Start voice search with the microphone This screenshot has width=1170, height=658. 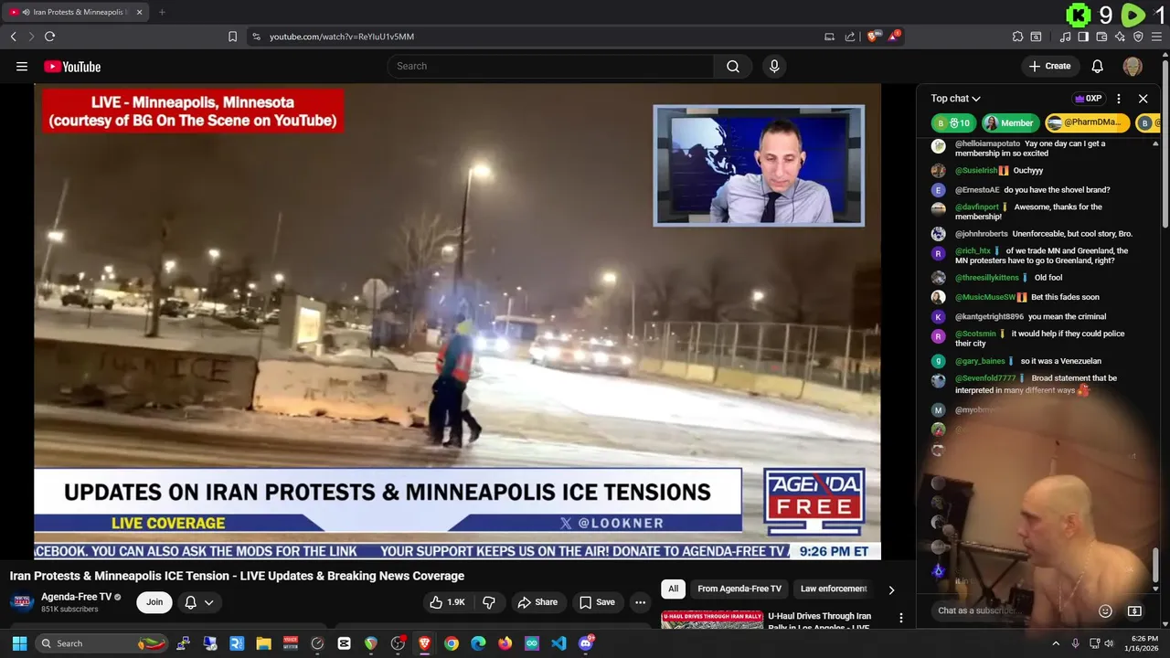pos(774,66)
